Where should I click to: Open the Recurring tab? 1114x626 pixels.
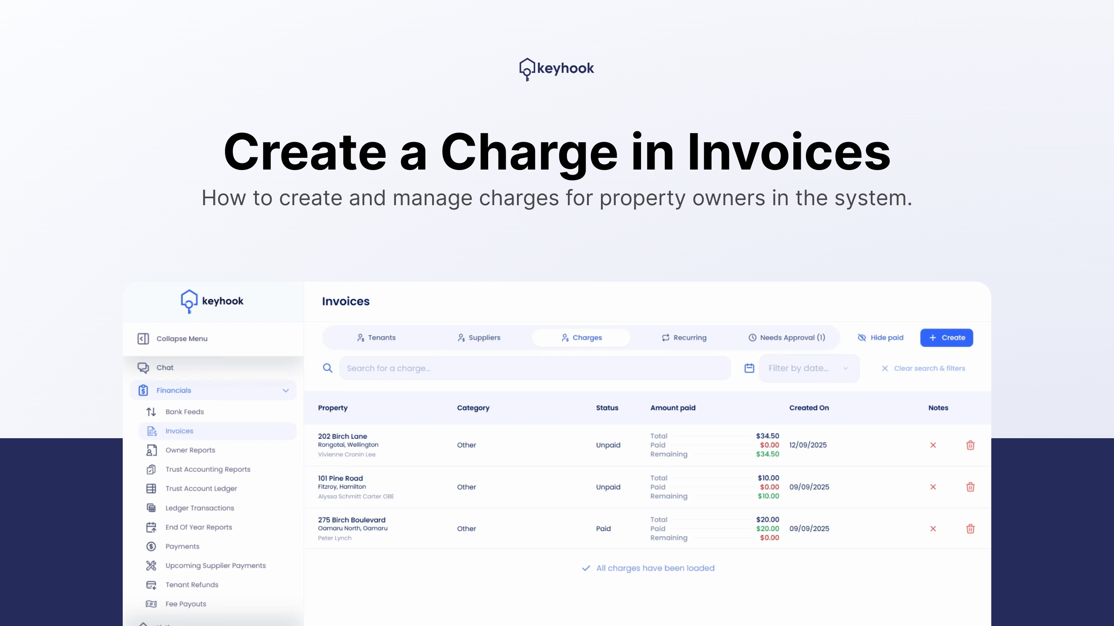684,338
